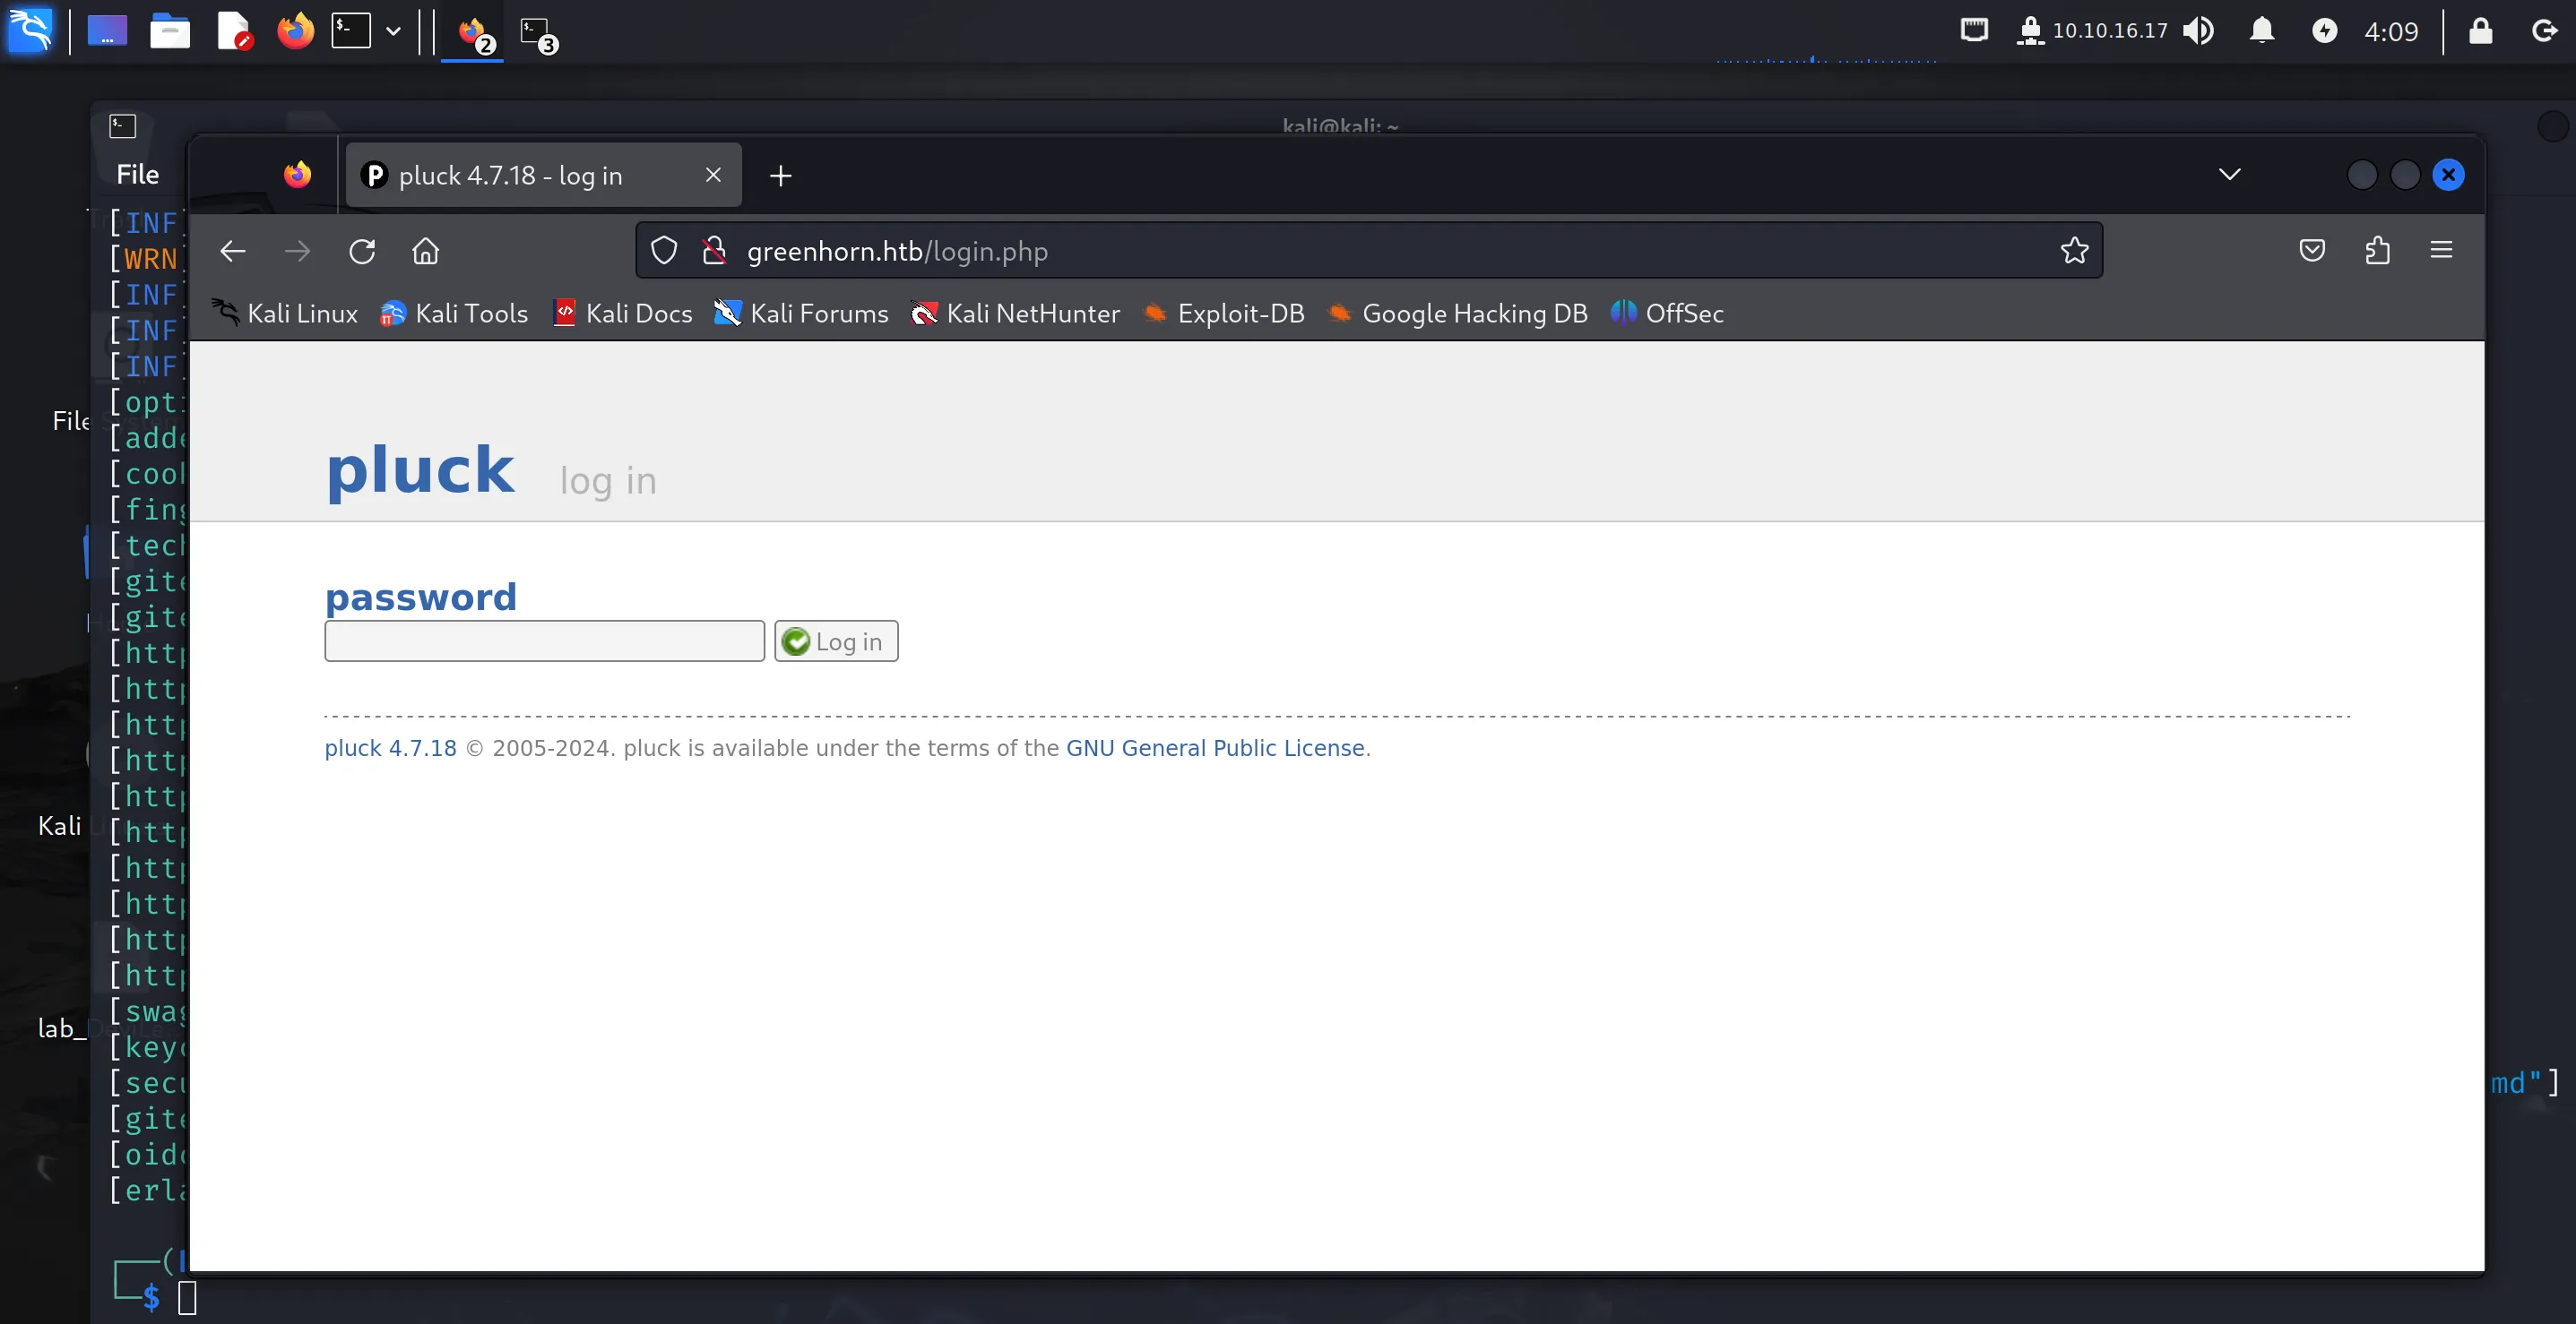The width and height of the screenshot is (2576, 1324).
Task: Close the Firefox window
Action: (2449, 175)
